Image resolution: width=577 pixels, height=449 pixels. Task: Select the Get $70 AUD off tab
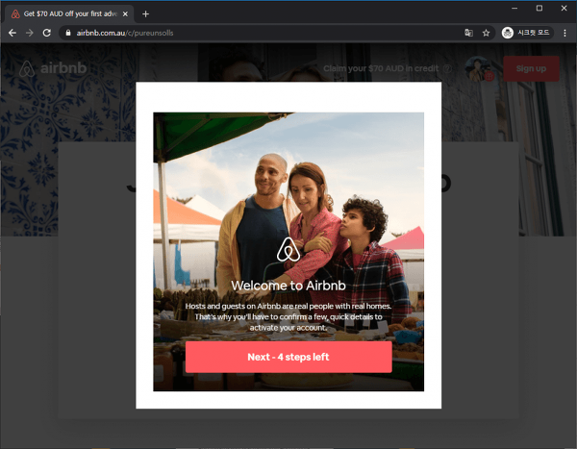[69, 14]
